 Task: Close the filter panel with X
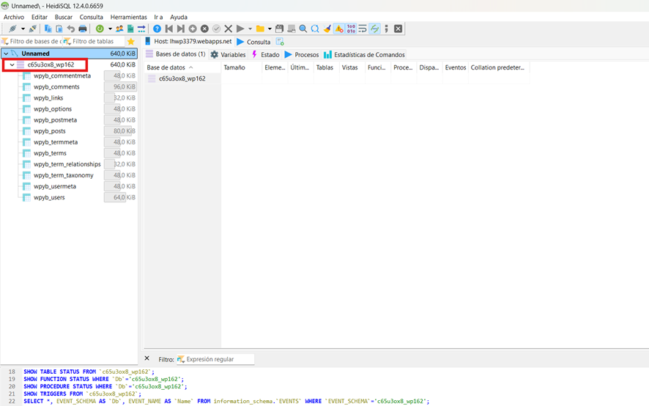(x=147, y=358)
